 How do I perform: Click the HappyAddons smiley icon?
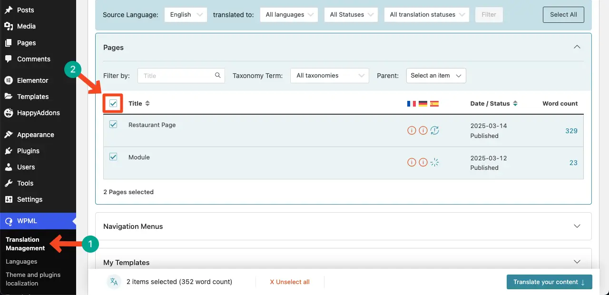coord(9,113)
